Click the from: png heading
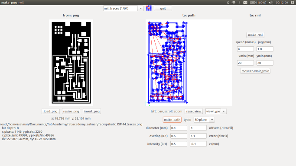296x166 pixels. (x=71, y=15)
